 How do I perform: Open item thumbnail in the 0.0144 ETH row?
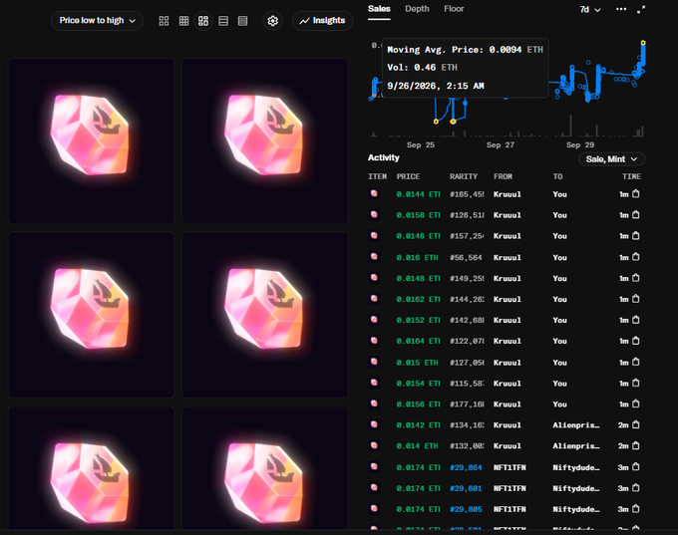(x=374, y=194)
